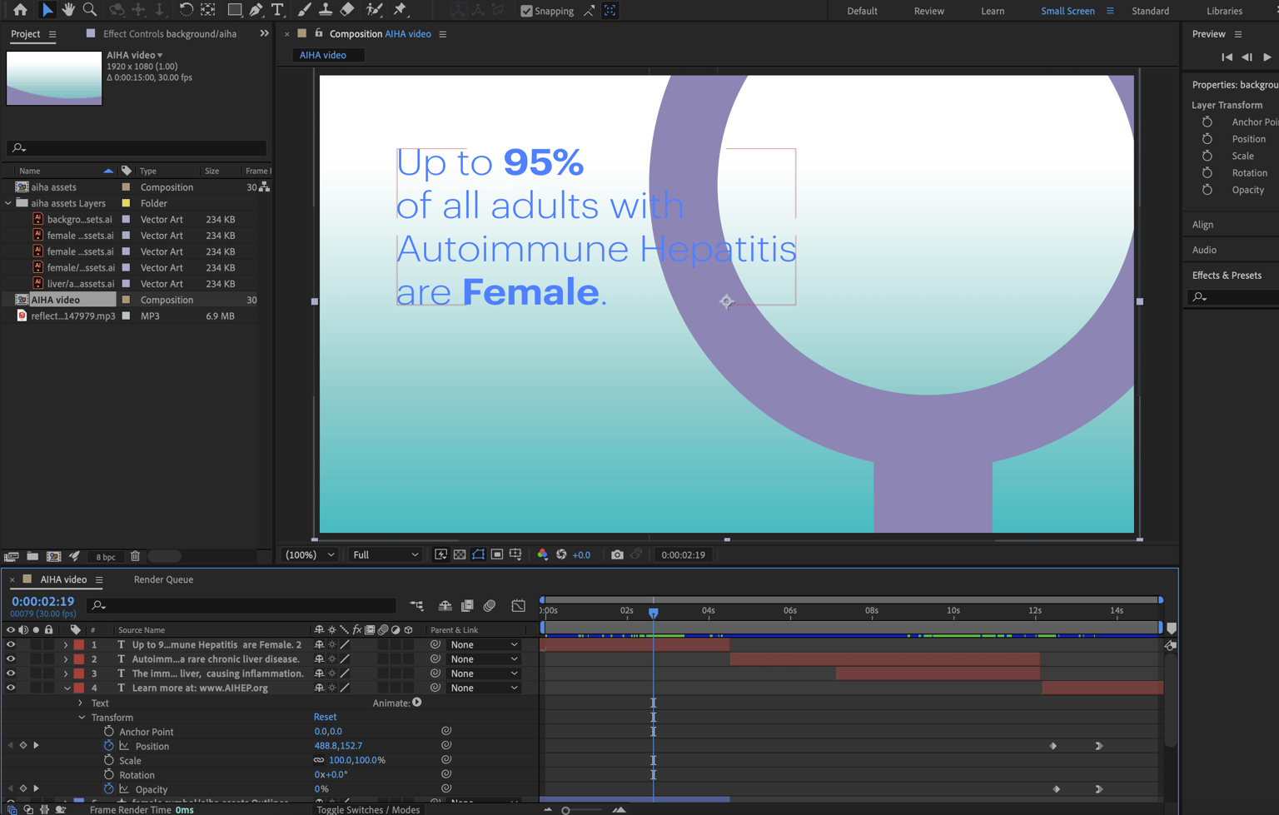Select the Selection arrow tool
Image resolution: width=1279 pixels, height=815 pixels.
tap(47, 10)
